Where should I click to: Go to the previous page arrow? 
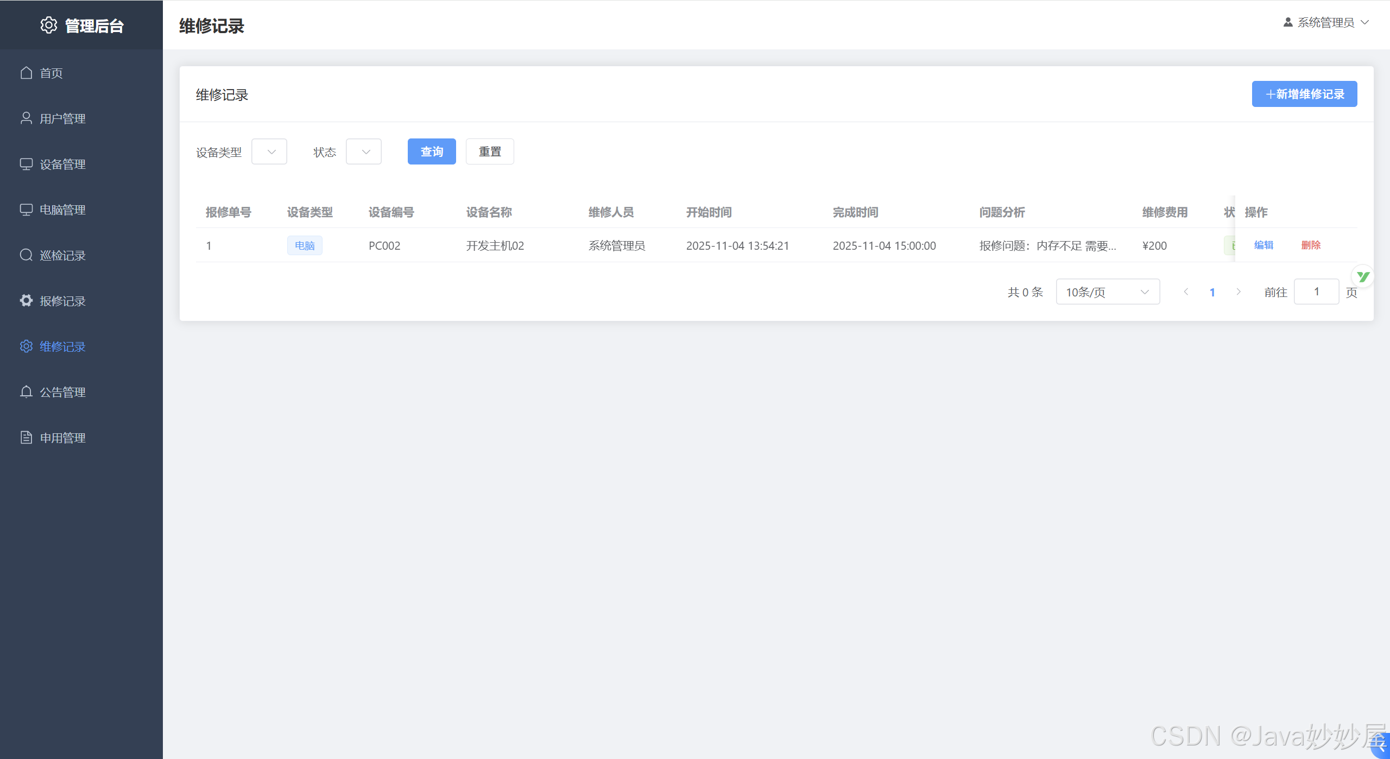(1186, 292)
